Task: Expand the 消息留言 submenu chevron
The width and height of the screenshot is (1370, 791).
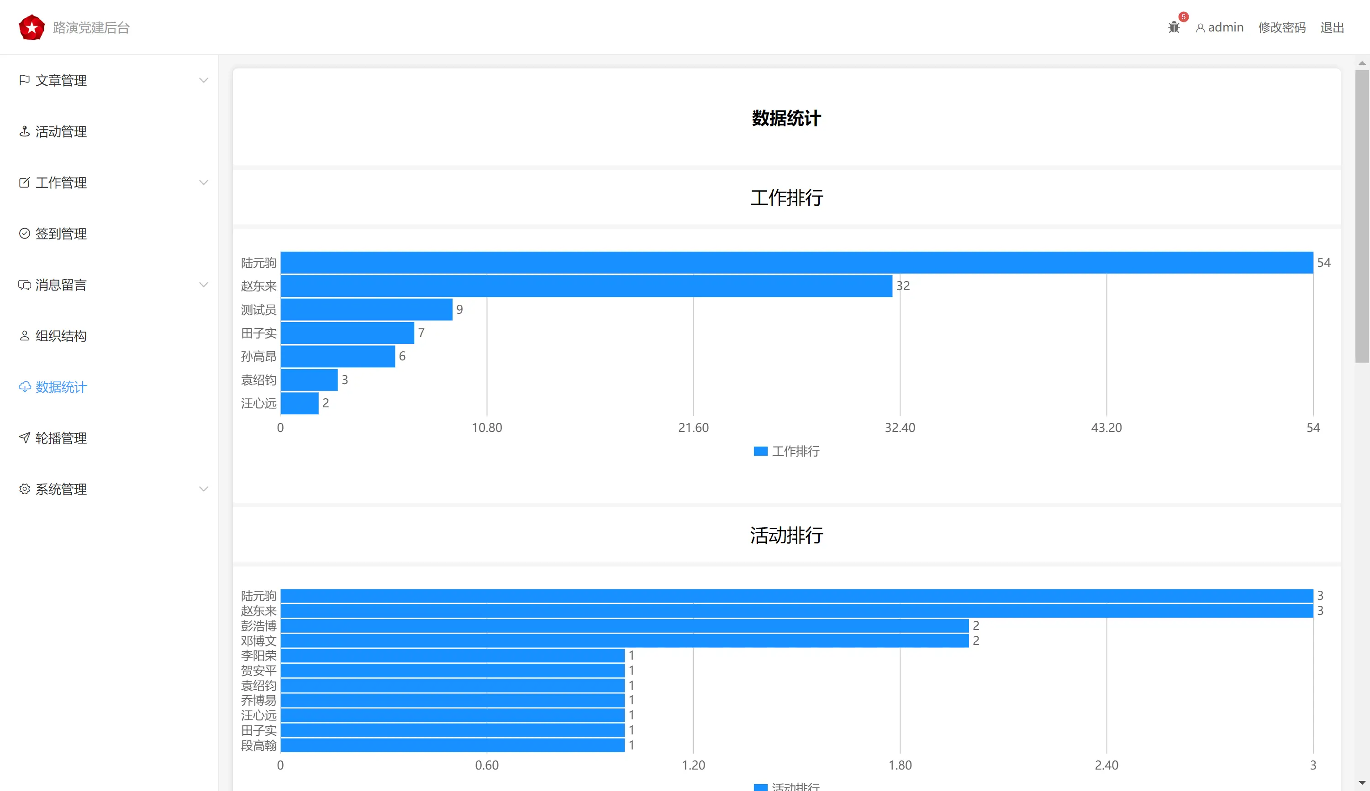Action: [x=203, y=285]
